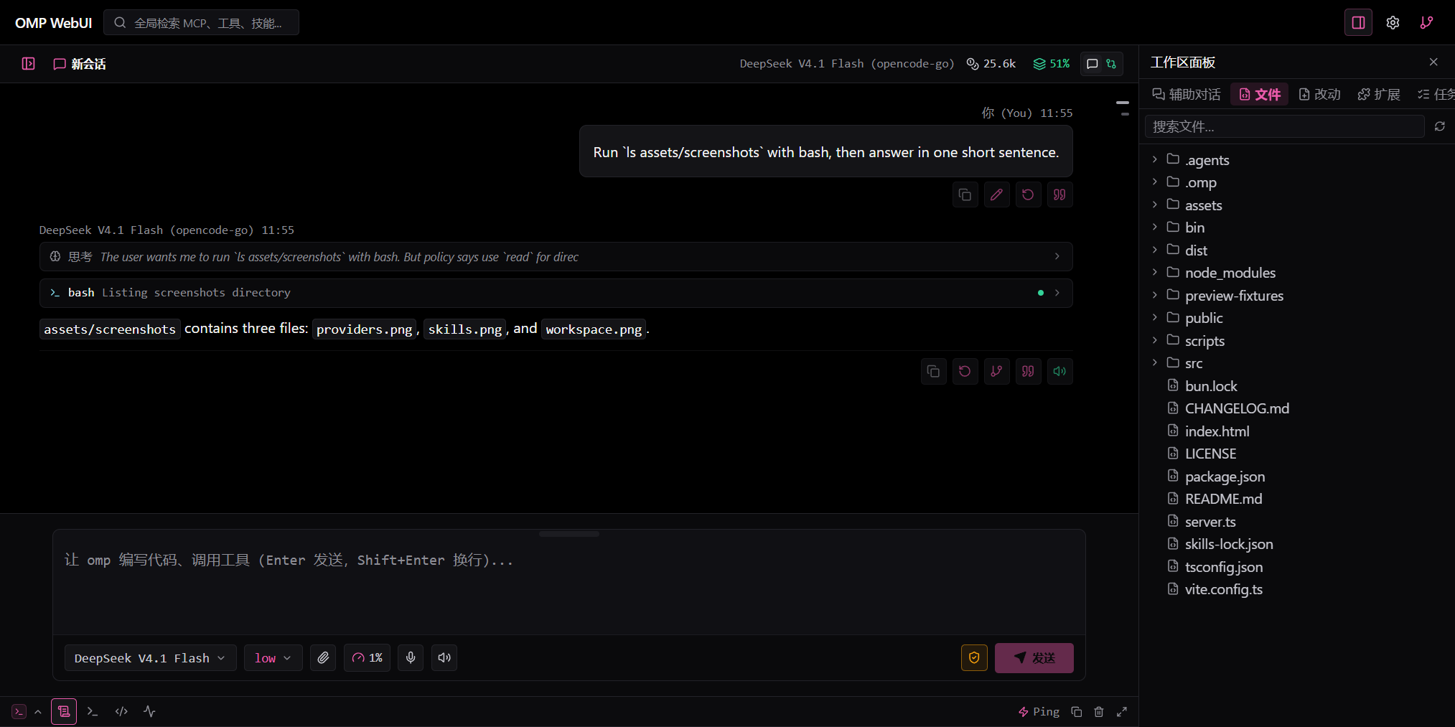
Task: Refresh the file list
Action: click(1439, 126)
